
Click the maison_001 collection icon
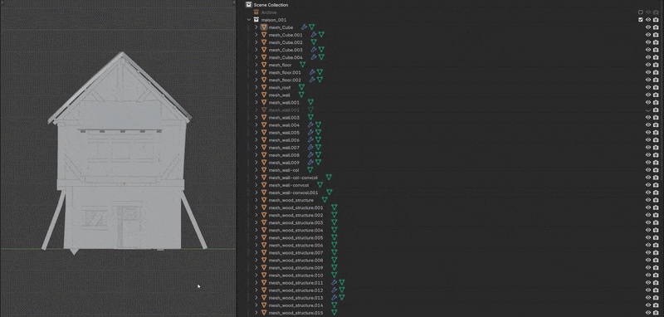(x=256, y=20)
